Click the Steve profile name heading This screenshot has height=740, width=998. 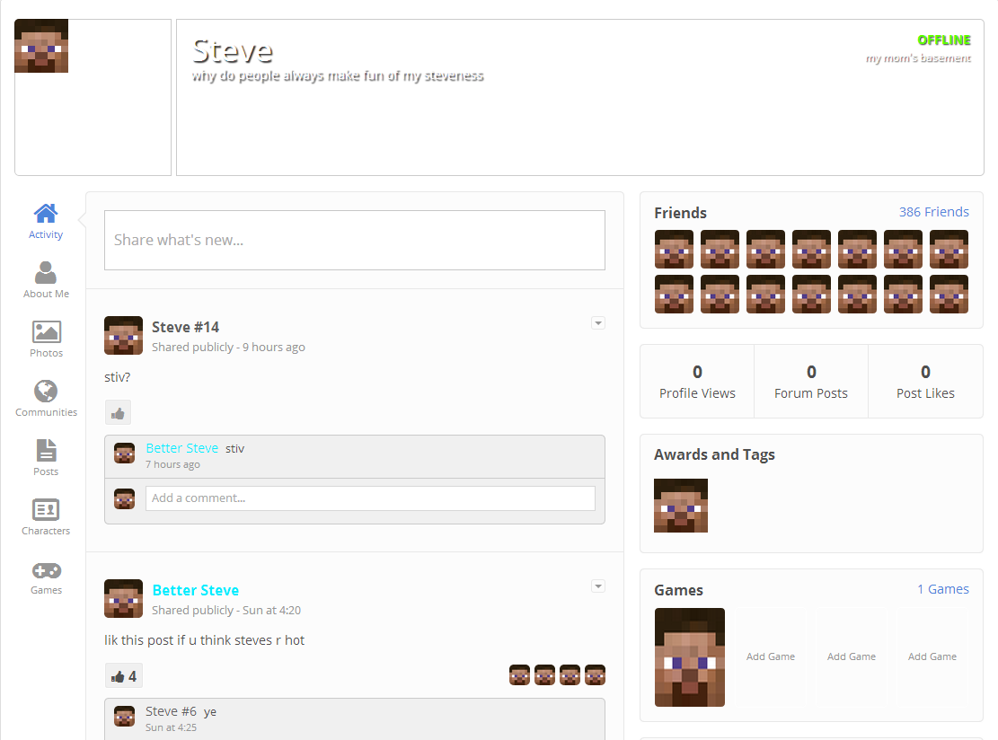pos(233,51)
